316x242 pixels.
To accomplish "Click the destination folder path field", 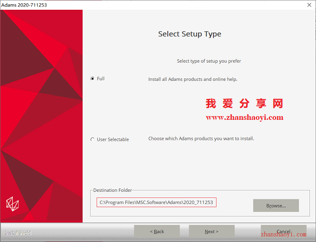I will [157, 203].
